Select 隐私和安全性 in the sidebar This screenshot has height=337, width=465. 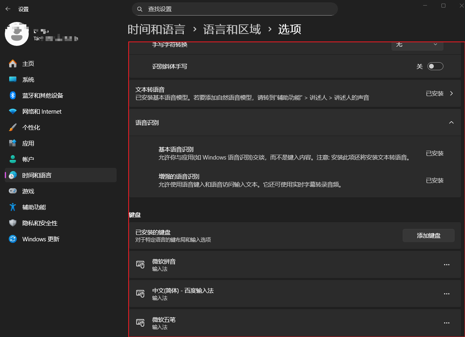(x=60, y=223)
